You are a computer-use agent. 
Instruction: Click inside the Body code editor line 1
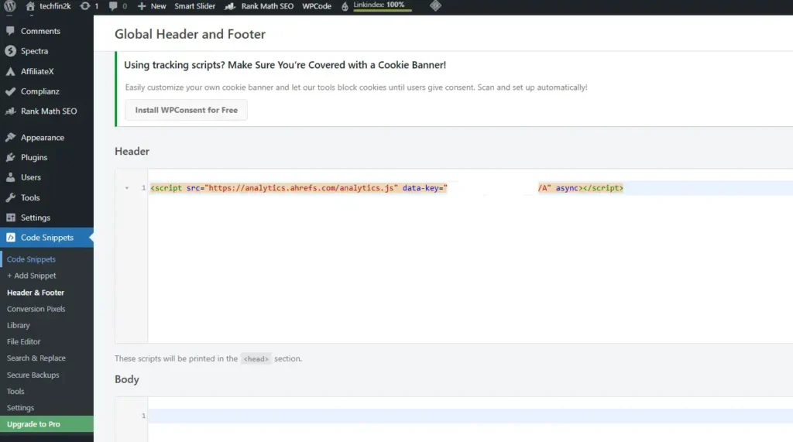click(x=470, y=416)
